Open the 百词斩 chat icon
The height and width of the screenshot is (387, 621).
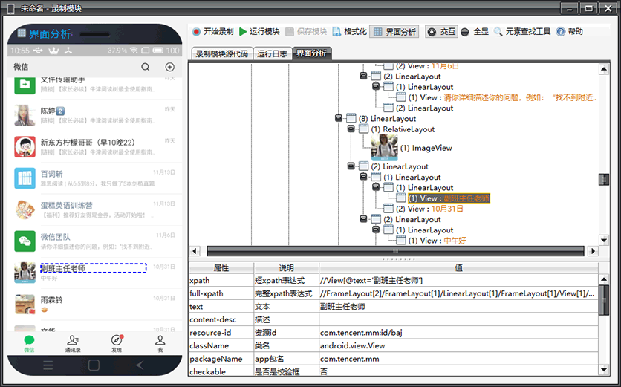pyautogui.click(x=25, y=178)
